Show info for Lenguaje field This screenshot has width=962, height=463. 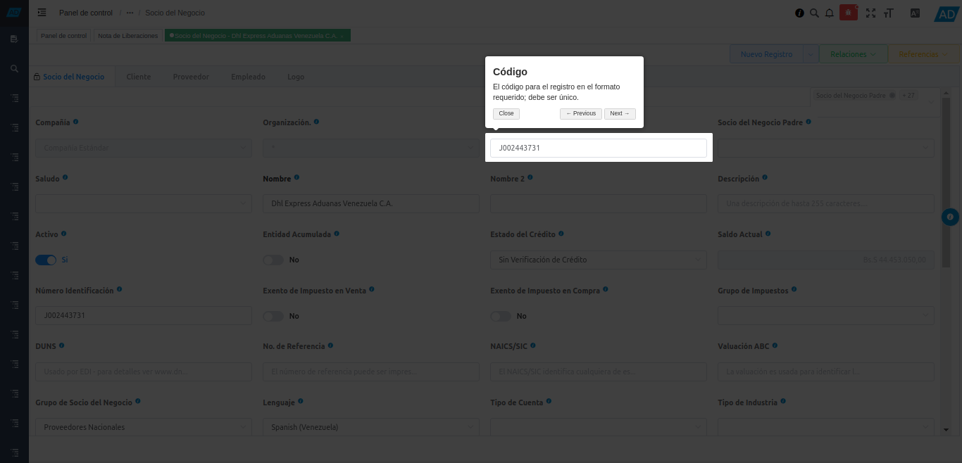click(x=300, y=401)
